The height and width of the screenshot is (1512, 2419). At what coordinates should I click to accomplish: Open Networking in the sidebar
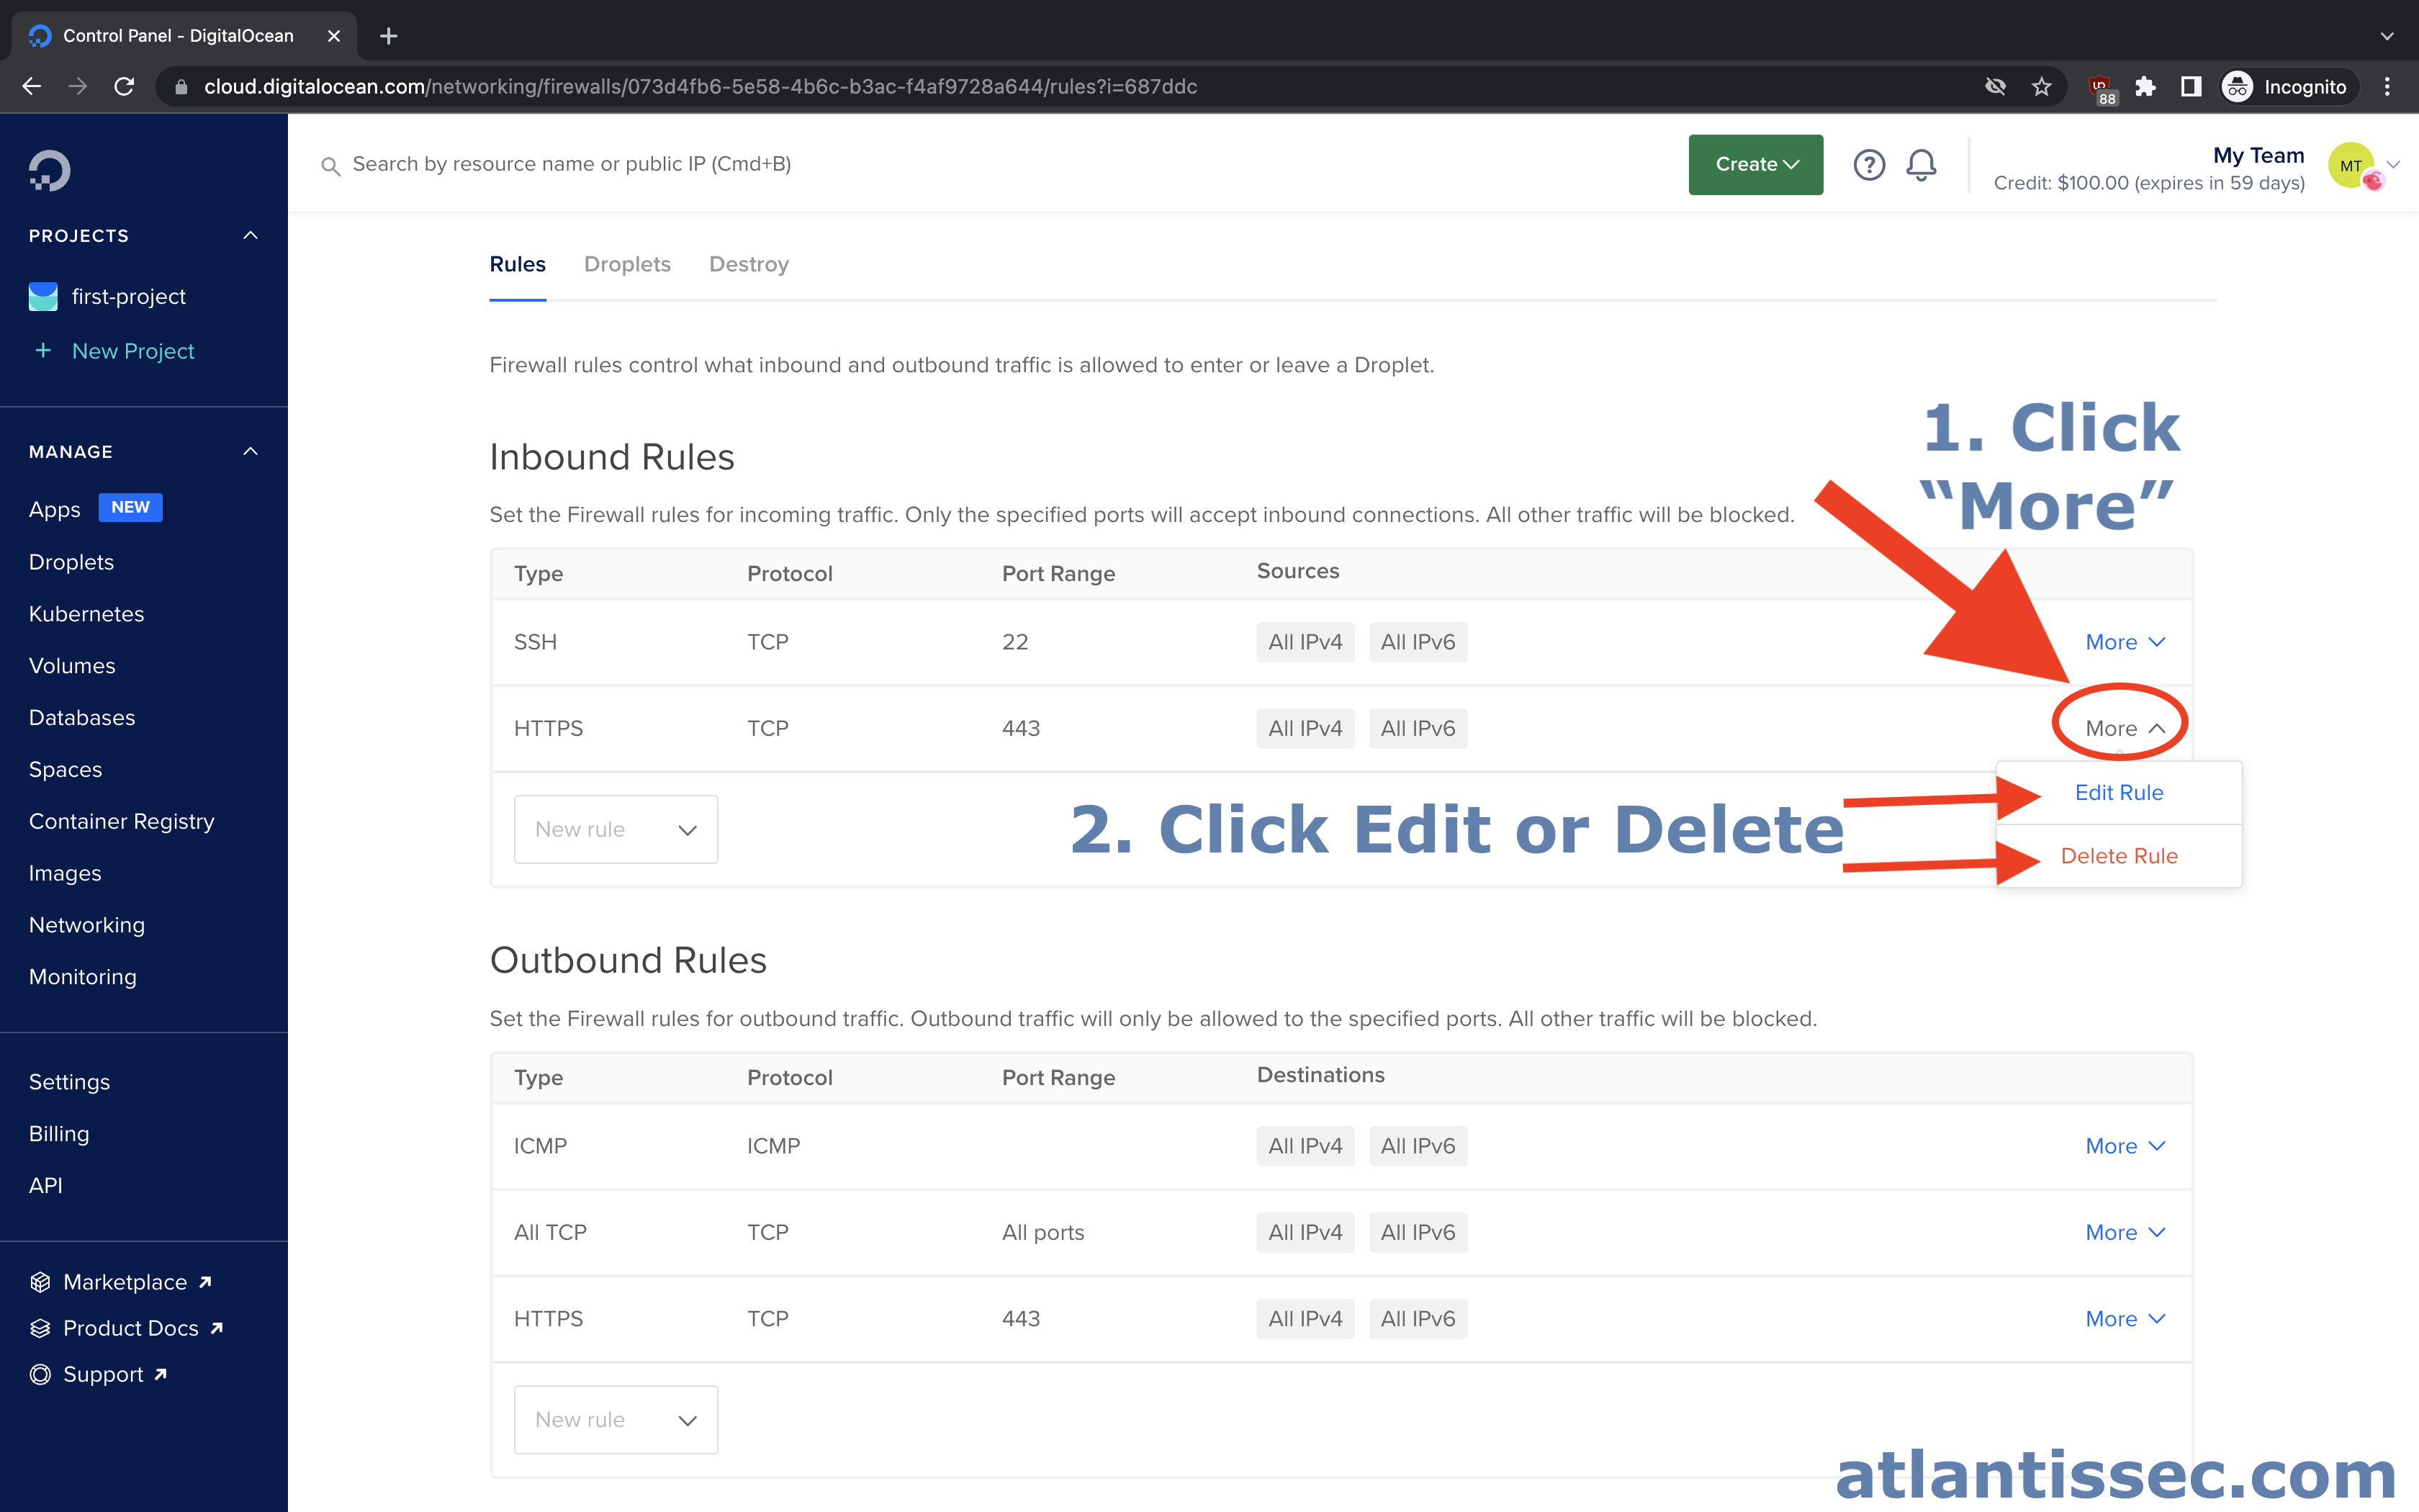(87, 925)
